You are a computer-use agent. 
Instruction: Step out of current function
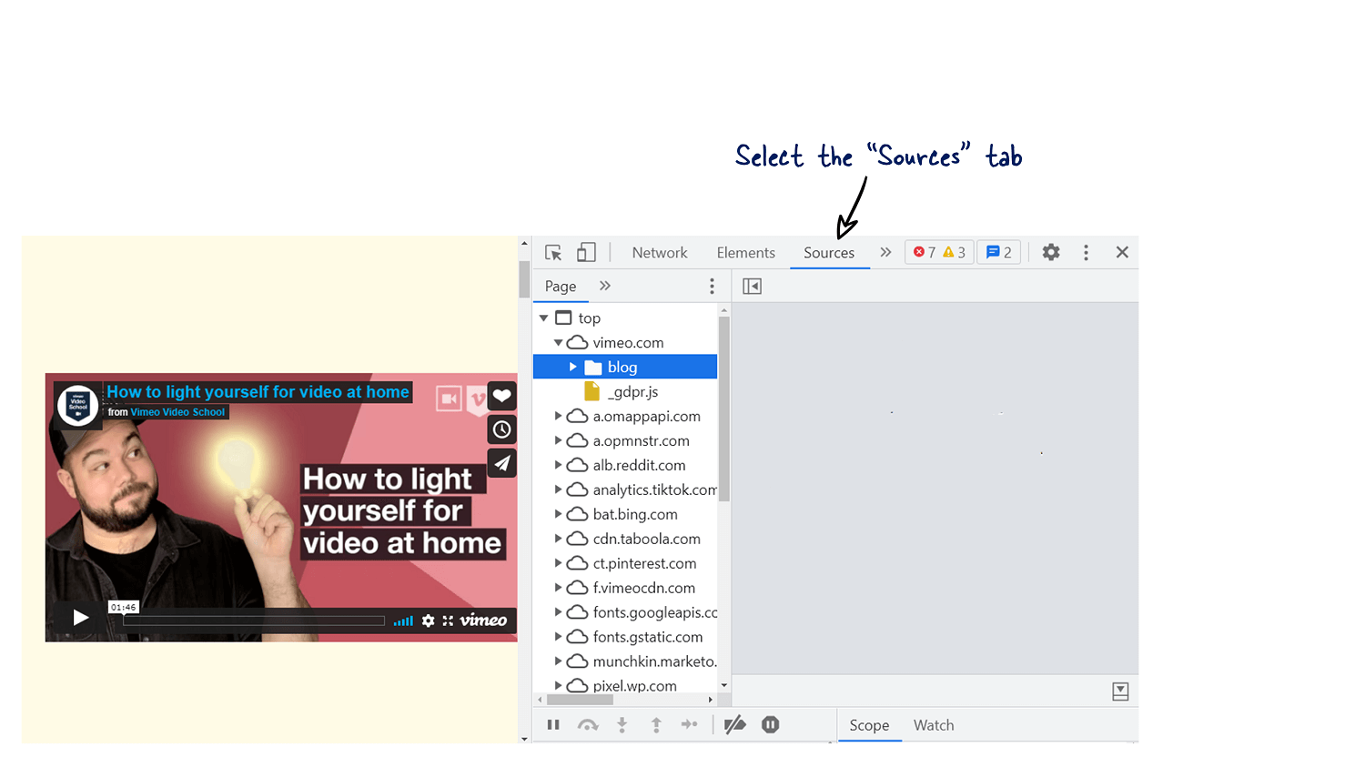click(x=656, y=725)
